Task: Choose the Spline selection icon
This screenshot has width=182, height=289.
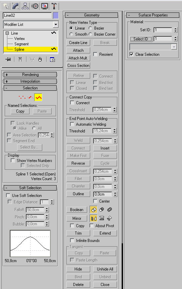Action: [x=38, y=97]
